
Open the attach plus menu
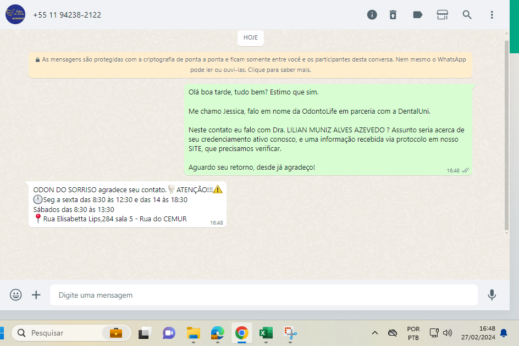tap(36, 295)
